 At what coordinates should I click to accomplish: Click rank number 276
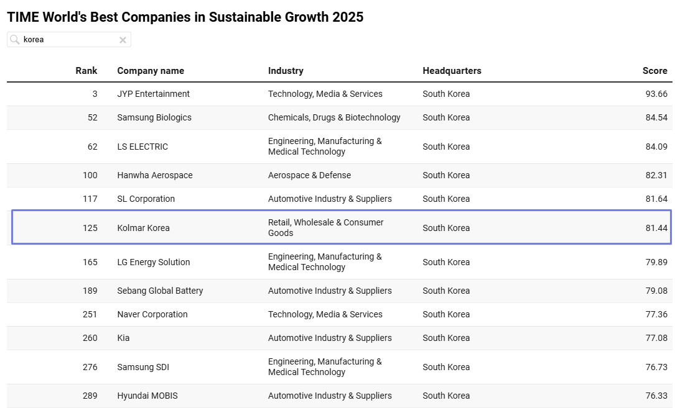tap(90, 367)
